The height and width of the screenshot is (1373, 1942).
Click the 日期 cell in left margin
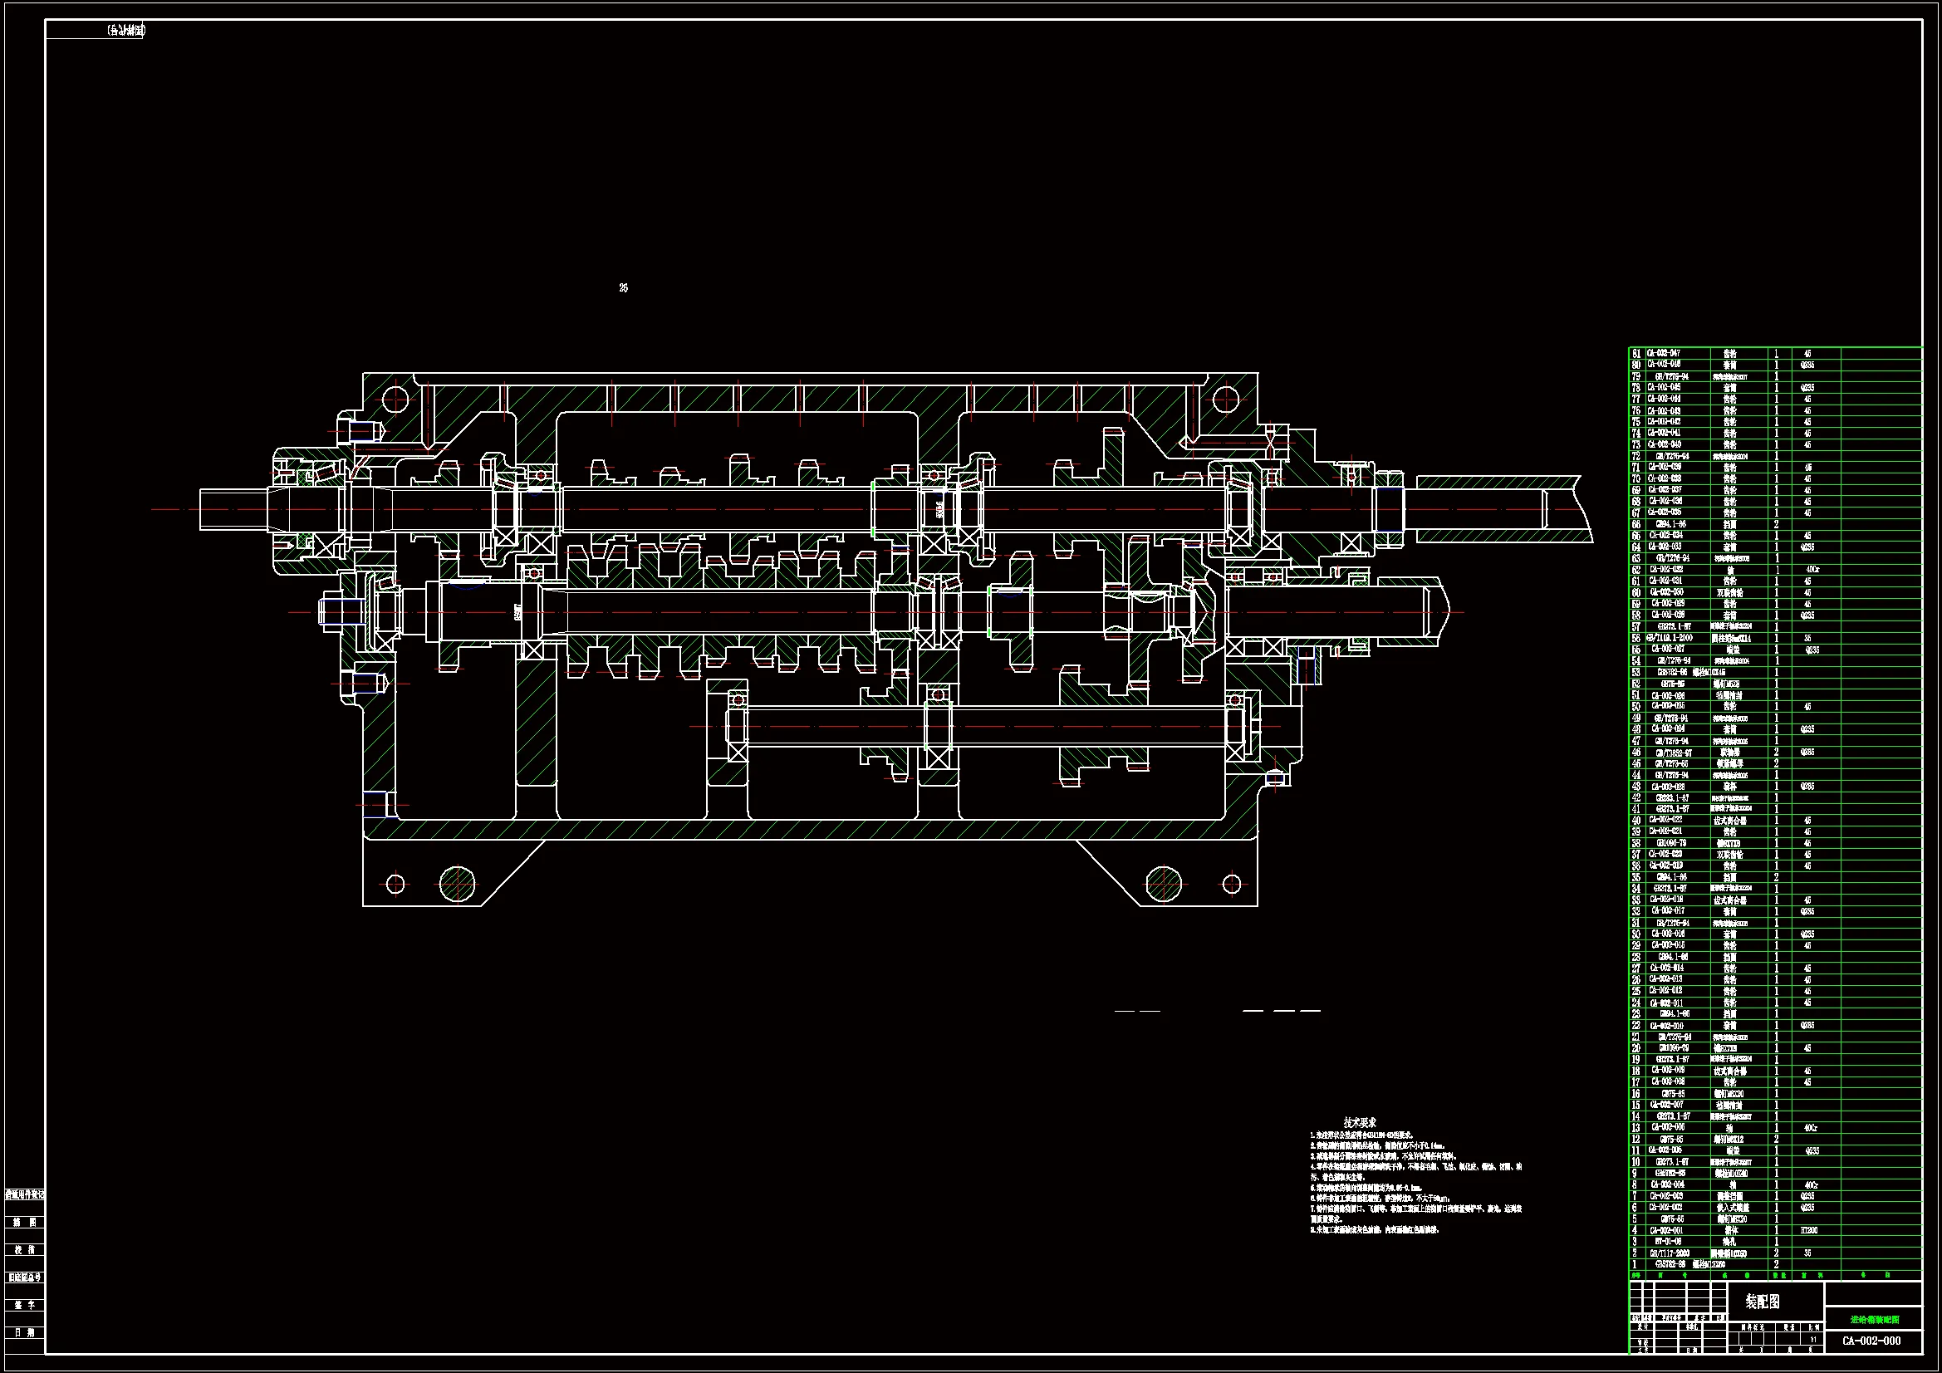(x=25, y=1333)
